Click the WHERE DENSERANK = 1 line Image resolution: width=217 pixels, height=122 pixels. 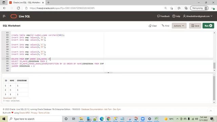point(23,66)
